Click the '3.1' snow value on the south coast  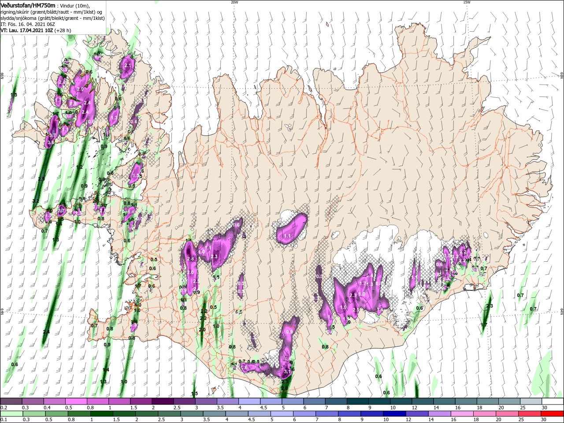(287, 372)
